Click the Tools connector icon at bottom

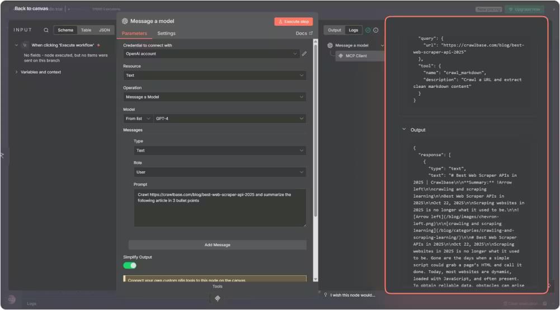click(217, 298)
